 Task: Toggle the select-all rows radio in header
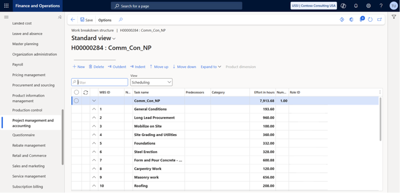tap(76, 92)
